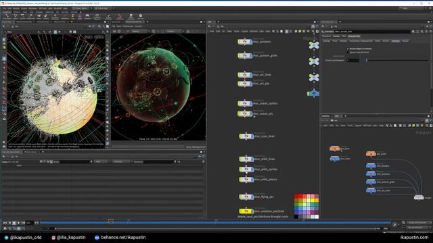Image resolution: width=433 pixels, height=243 pixels.
Task: Switch to Redshift OBJ parameter tab
Action: tap(354, 36)
